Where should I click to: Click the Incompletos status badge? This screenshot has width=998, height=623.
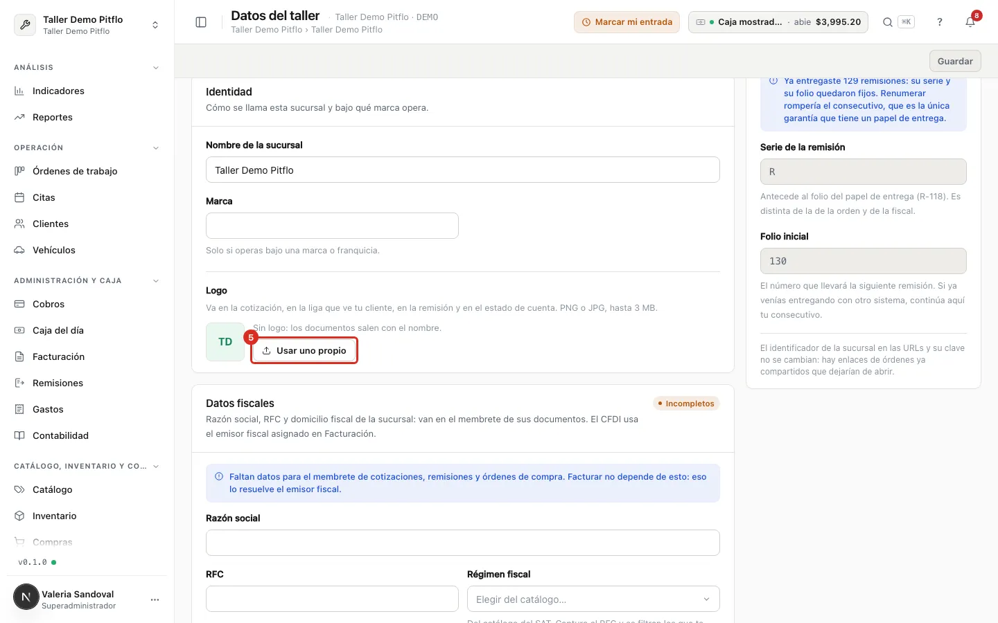point(686,404)
